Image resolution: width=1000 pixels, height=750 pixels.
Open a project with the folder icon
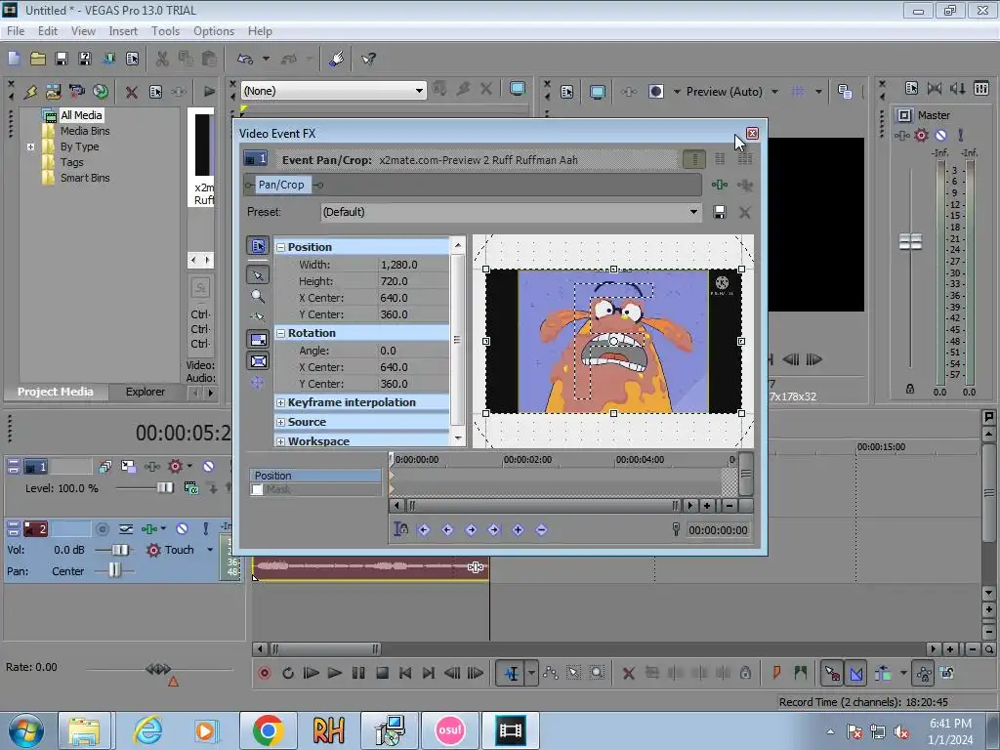[x=38, y=59]
